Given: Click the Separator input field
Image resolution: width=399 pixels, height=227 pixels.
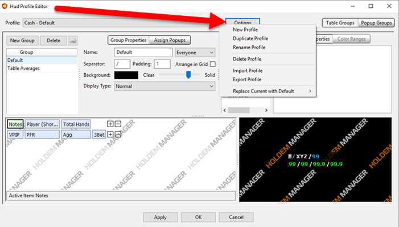Looking at the screenshot, I should click(x=122, y=64).
